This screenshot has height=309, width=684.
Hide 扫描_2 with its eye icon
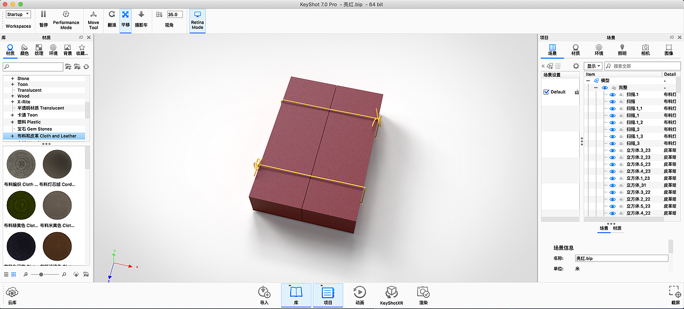coord(612,129)
